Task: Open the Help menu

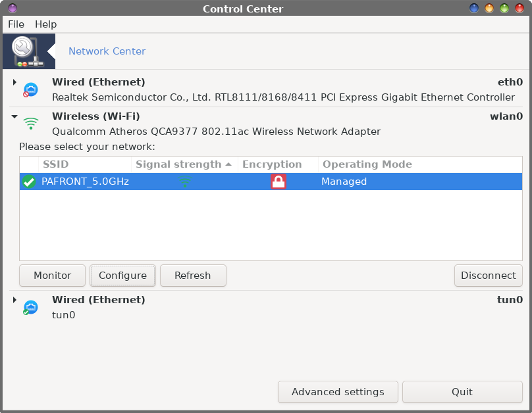Action: click(46, 24)
